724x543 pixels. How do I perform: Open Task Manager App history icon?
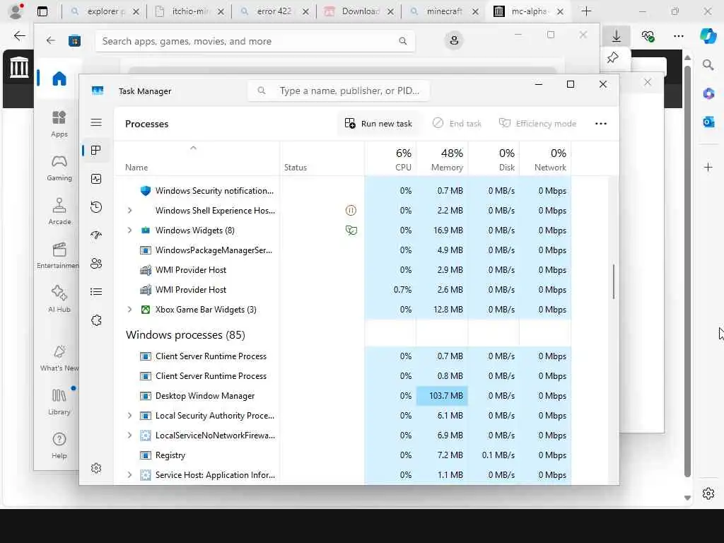(96, 207)
